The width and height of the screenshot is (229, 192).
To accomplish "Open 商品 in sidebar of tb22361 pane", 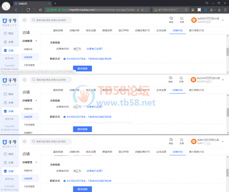I will click(x=9, y=94).
